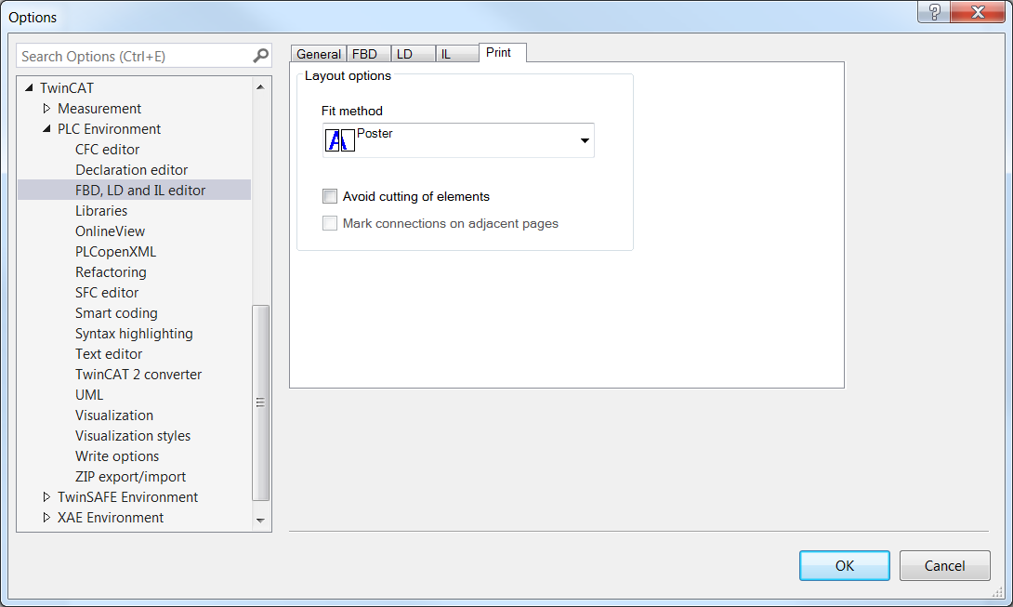Open the Fit method dropdown

pos(458,140)
